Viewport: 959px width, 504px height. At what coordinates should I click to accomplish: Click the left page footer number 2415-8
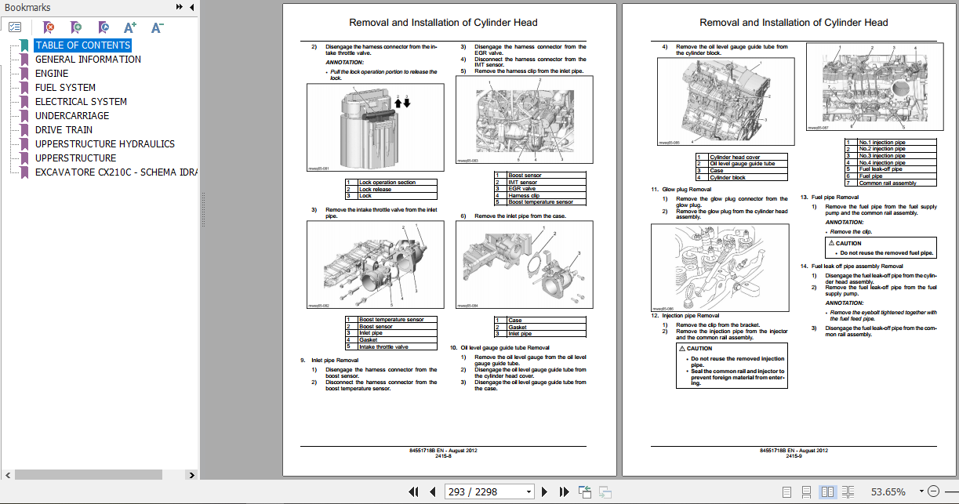tap(443, 456)
